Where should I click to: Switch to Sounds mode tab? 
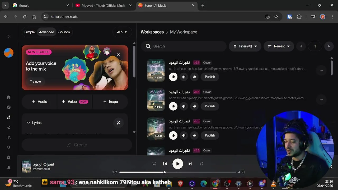pyautogui.click(x=64, y=32)
